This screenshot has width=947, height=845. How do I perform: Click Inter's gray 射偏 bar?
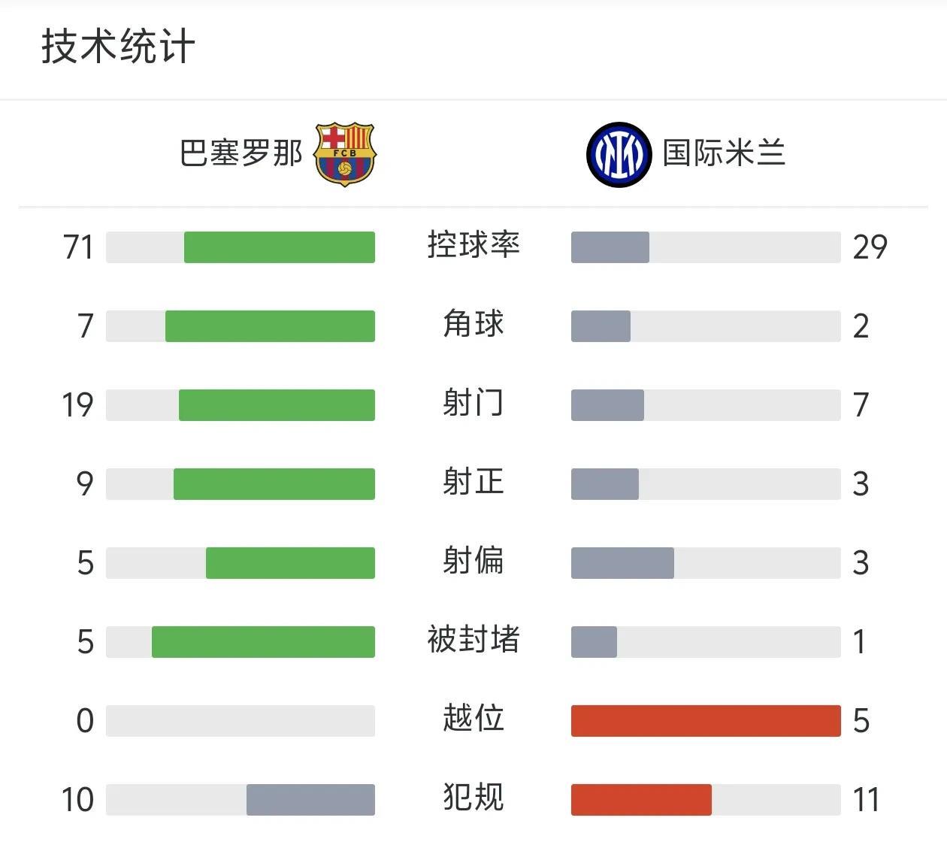(622, 563)
